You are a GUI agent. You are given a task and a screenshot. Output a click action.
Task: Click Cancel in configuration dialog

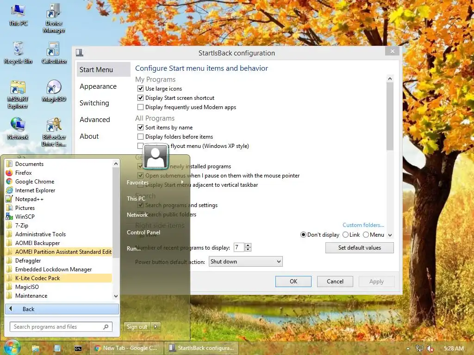click(x=335, y=282)
